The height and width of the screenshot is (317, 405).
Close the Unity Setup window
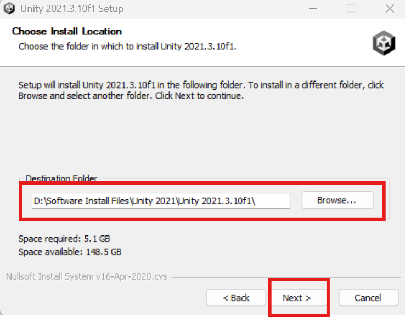pos(390,9)
